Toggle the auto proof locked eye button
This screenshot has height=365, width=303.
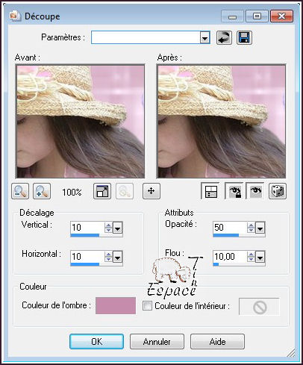(234, 191)
